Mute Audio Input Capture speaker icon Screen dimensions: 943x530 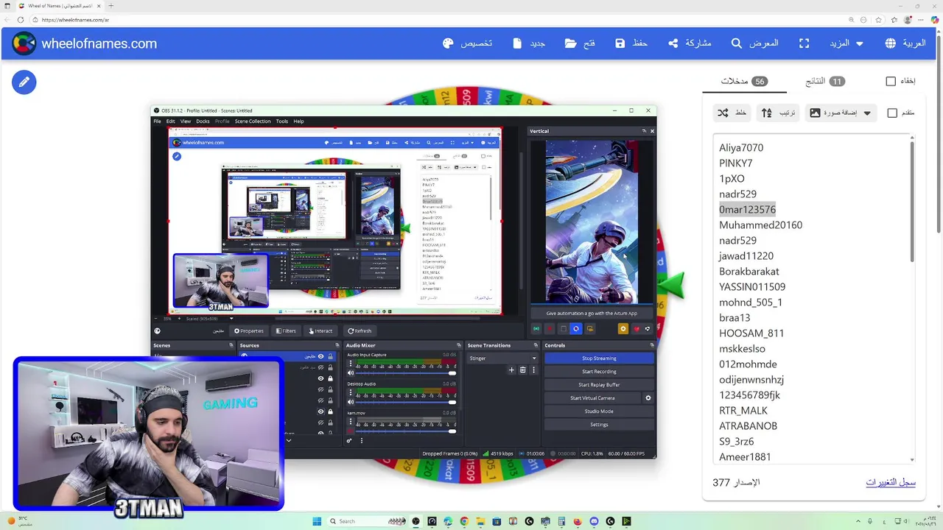[351, 373]
